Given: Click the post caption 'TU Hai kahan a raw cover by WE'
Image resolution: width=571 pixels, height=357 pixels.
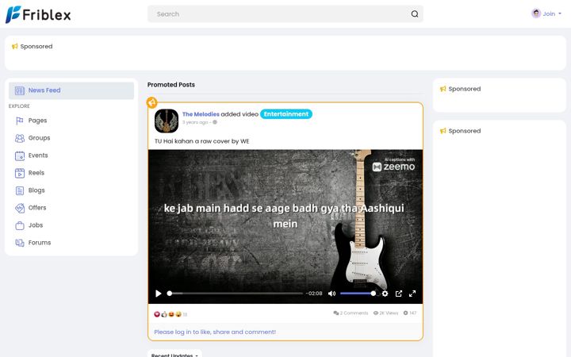Looking at the screenshot, I should point(201,141).
